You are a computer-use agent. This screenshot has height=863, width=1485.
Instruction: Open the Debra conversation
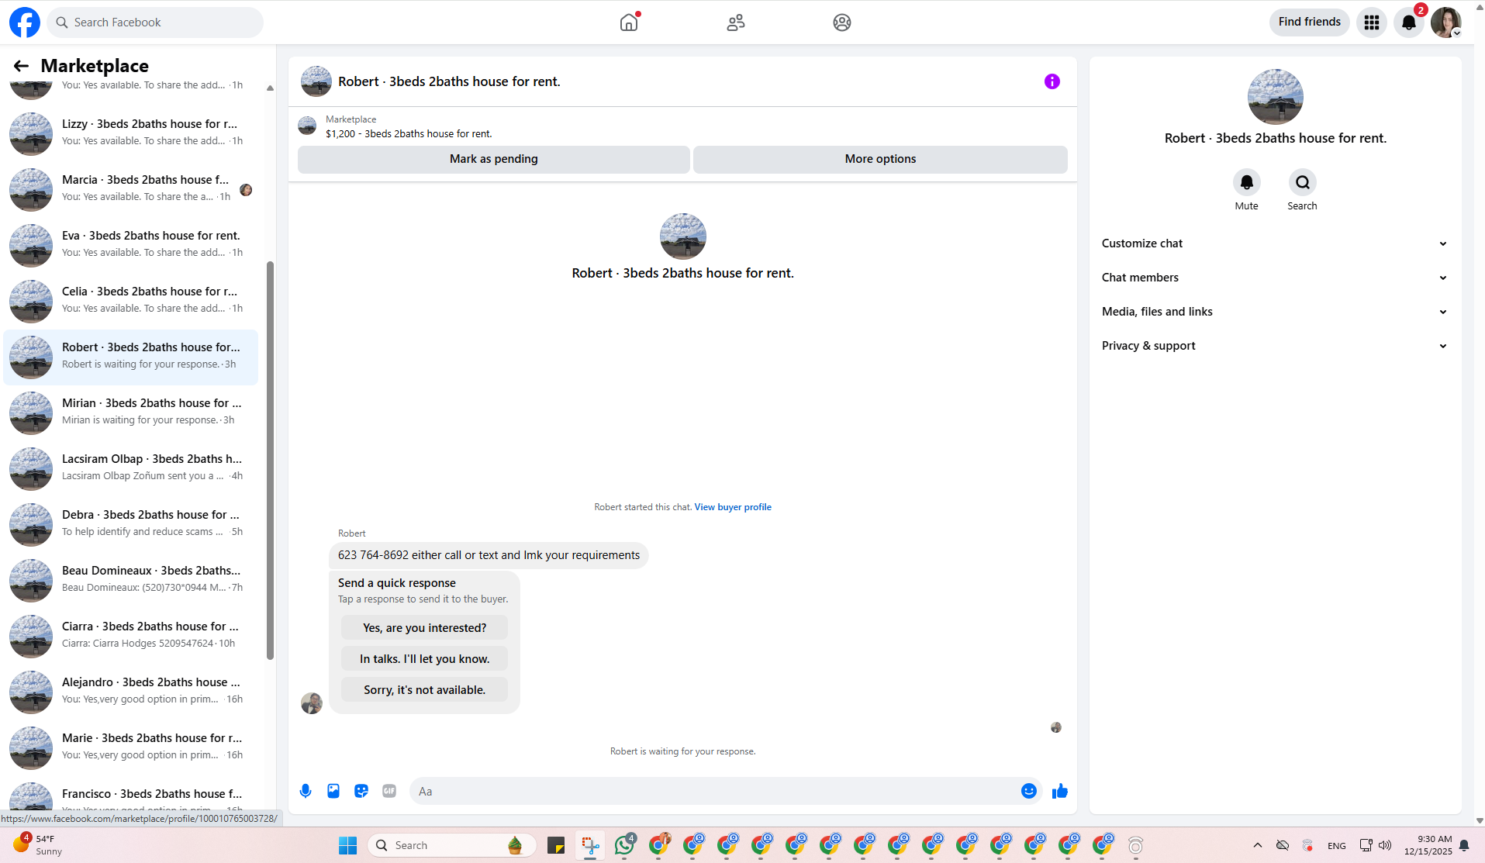point(130,523)
